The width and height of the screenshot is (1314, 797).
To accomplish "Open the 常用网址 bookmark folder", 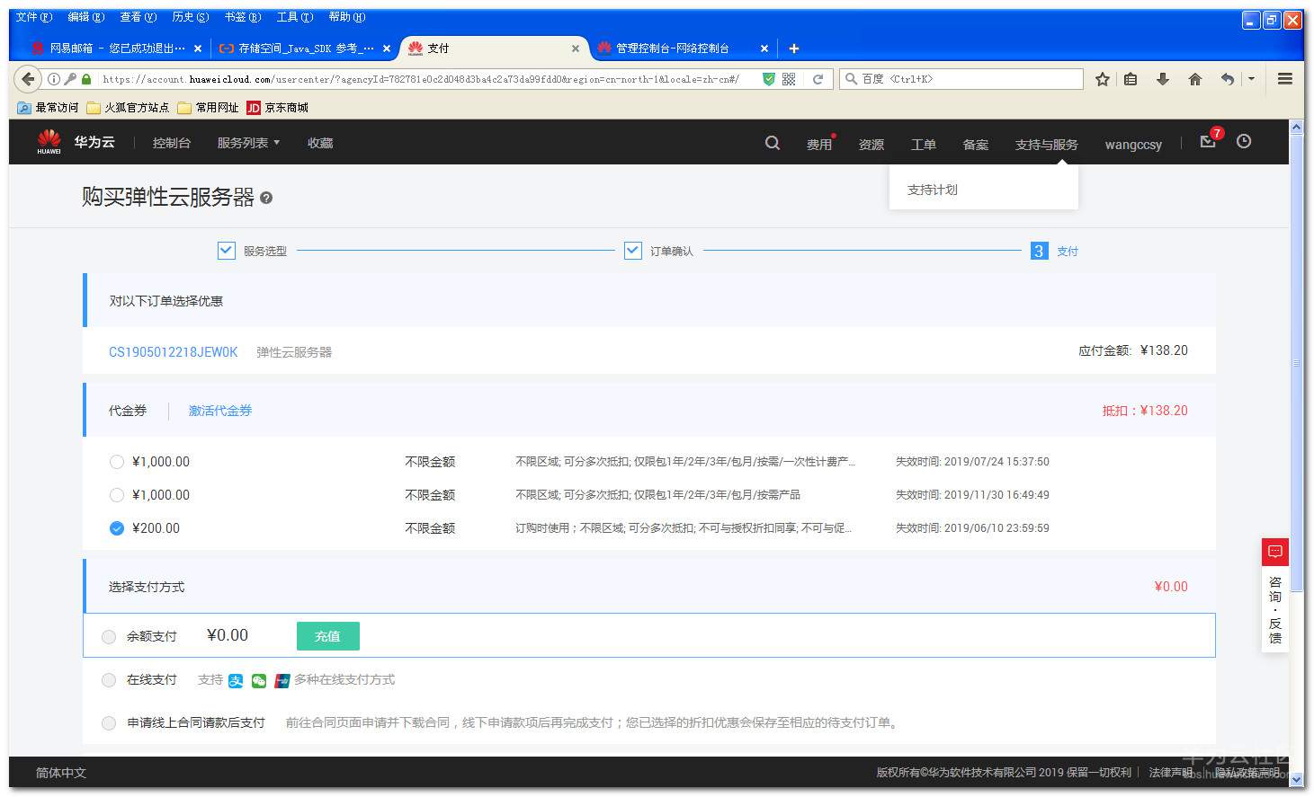I will click(208, 108).
